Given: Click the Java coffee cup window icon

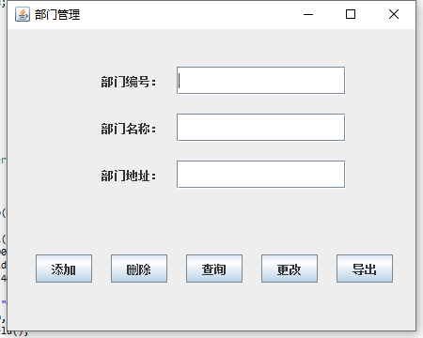Looking at the screenshot, I should 23,14.
